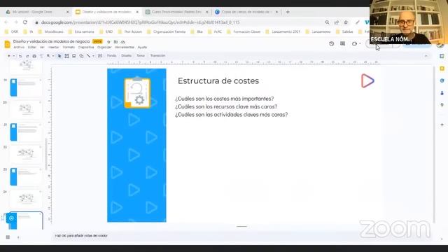Open the Editar menu
This screenshot has height=252, width=448.
click(x=31, y=48)
